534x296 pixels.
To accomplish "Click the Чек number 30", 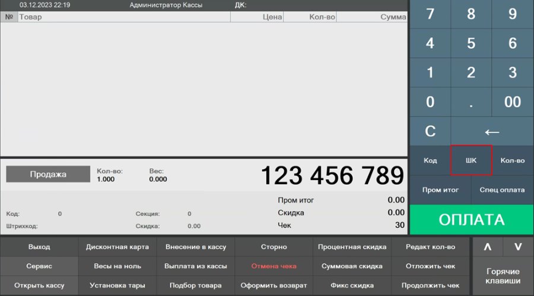I will tap(400, 225).
